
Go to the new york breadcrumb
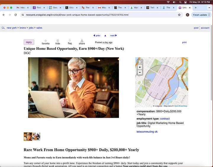pos(12,28)
